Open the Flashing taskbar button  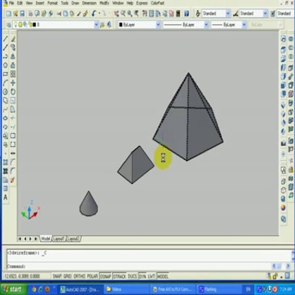point(219,289)
